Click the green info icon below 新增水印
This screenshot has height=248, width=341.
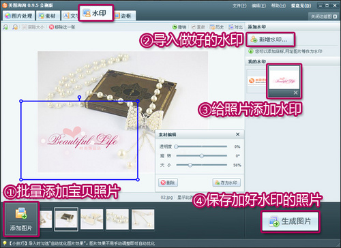click(251, 51)
